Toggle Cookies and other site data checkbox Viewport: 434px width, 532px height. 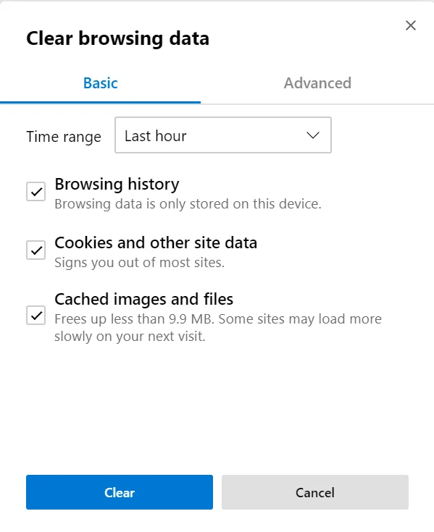[x=36, y=250]
